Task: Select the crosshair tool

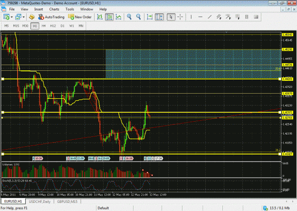Action: tap(180, 17)
